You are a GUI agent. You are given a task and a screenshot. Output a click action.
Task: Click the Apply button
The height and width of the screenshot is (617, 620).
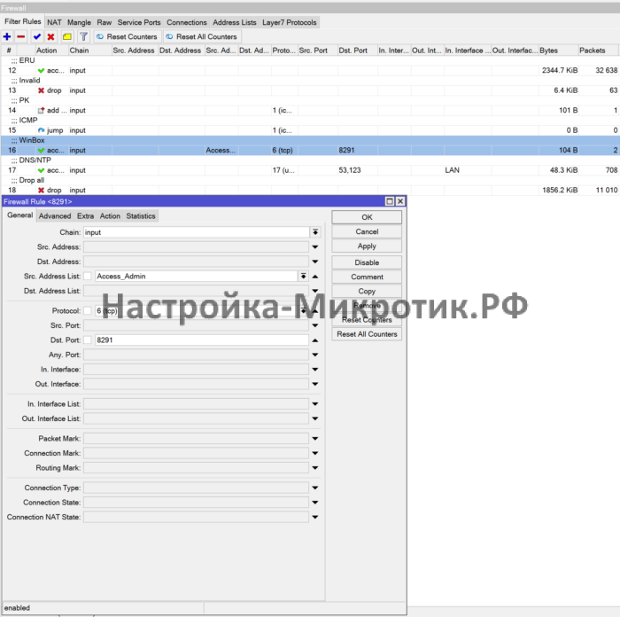367,246
